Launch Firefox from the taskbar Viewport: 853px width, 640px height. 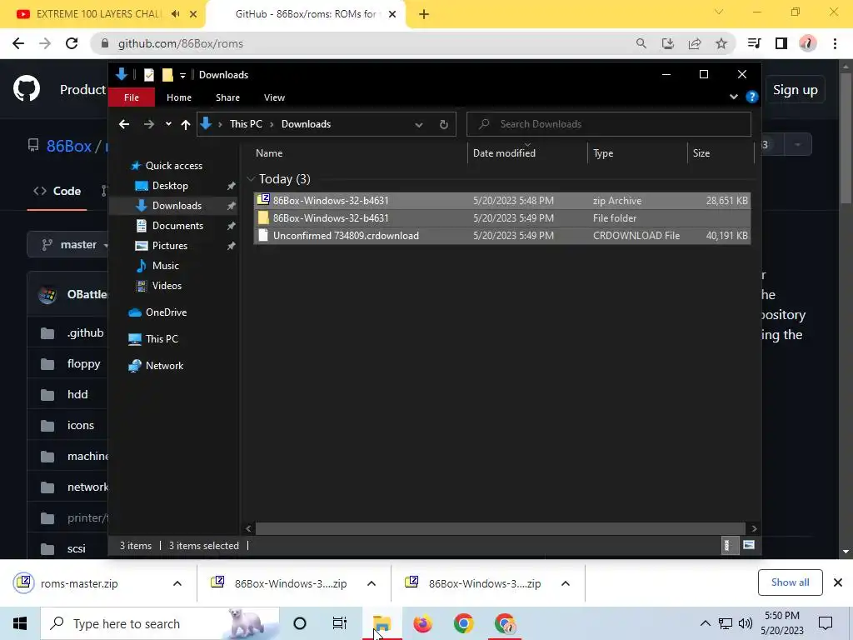pyautogui.click(x=422, y=623)
